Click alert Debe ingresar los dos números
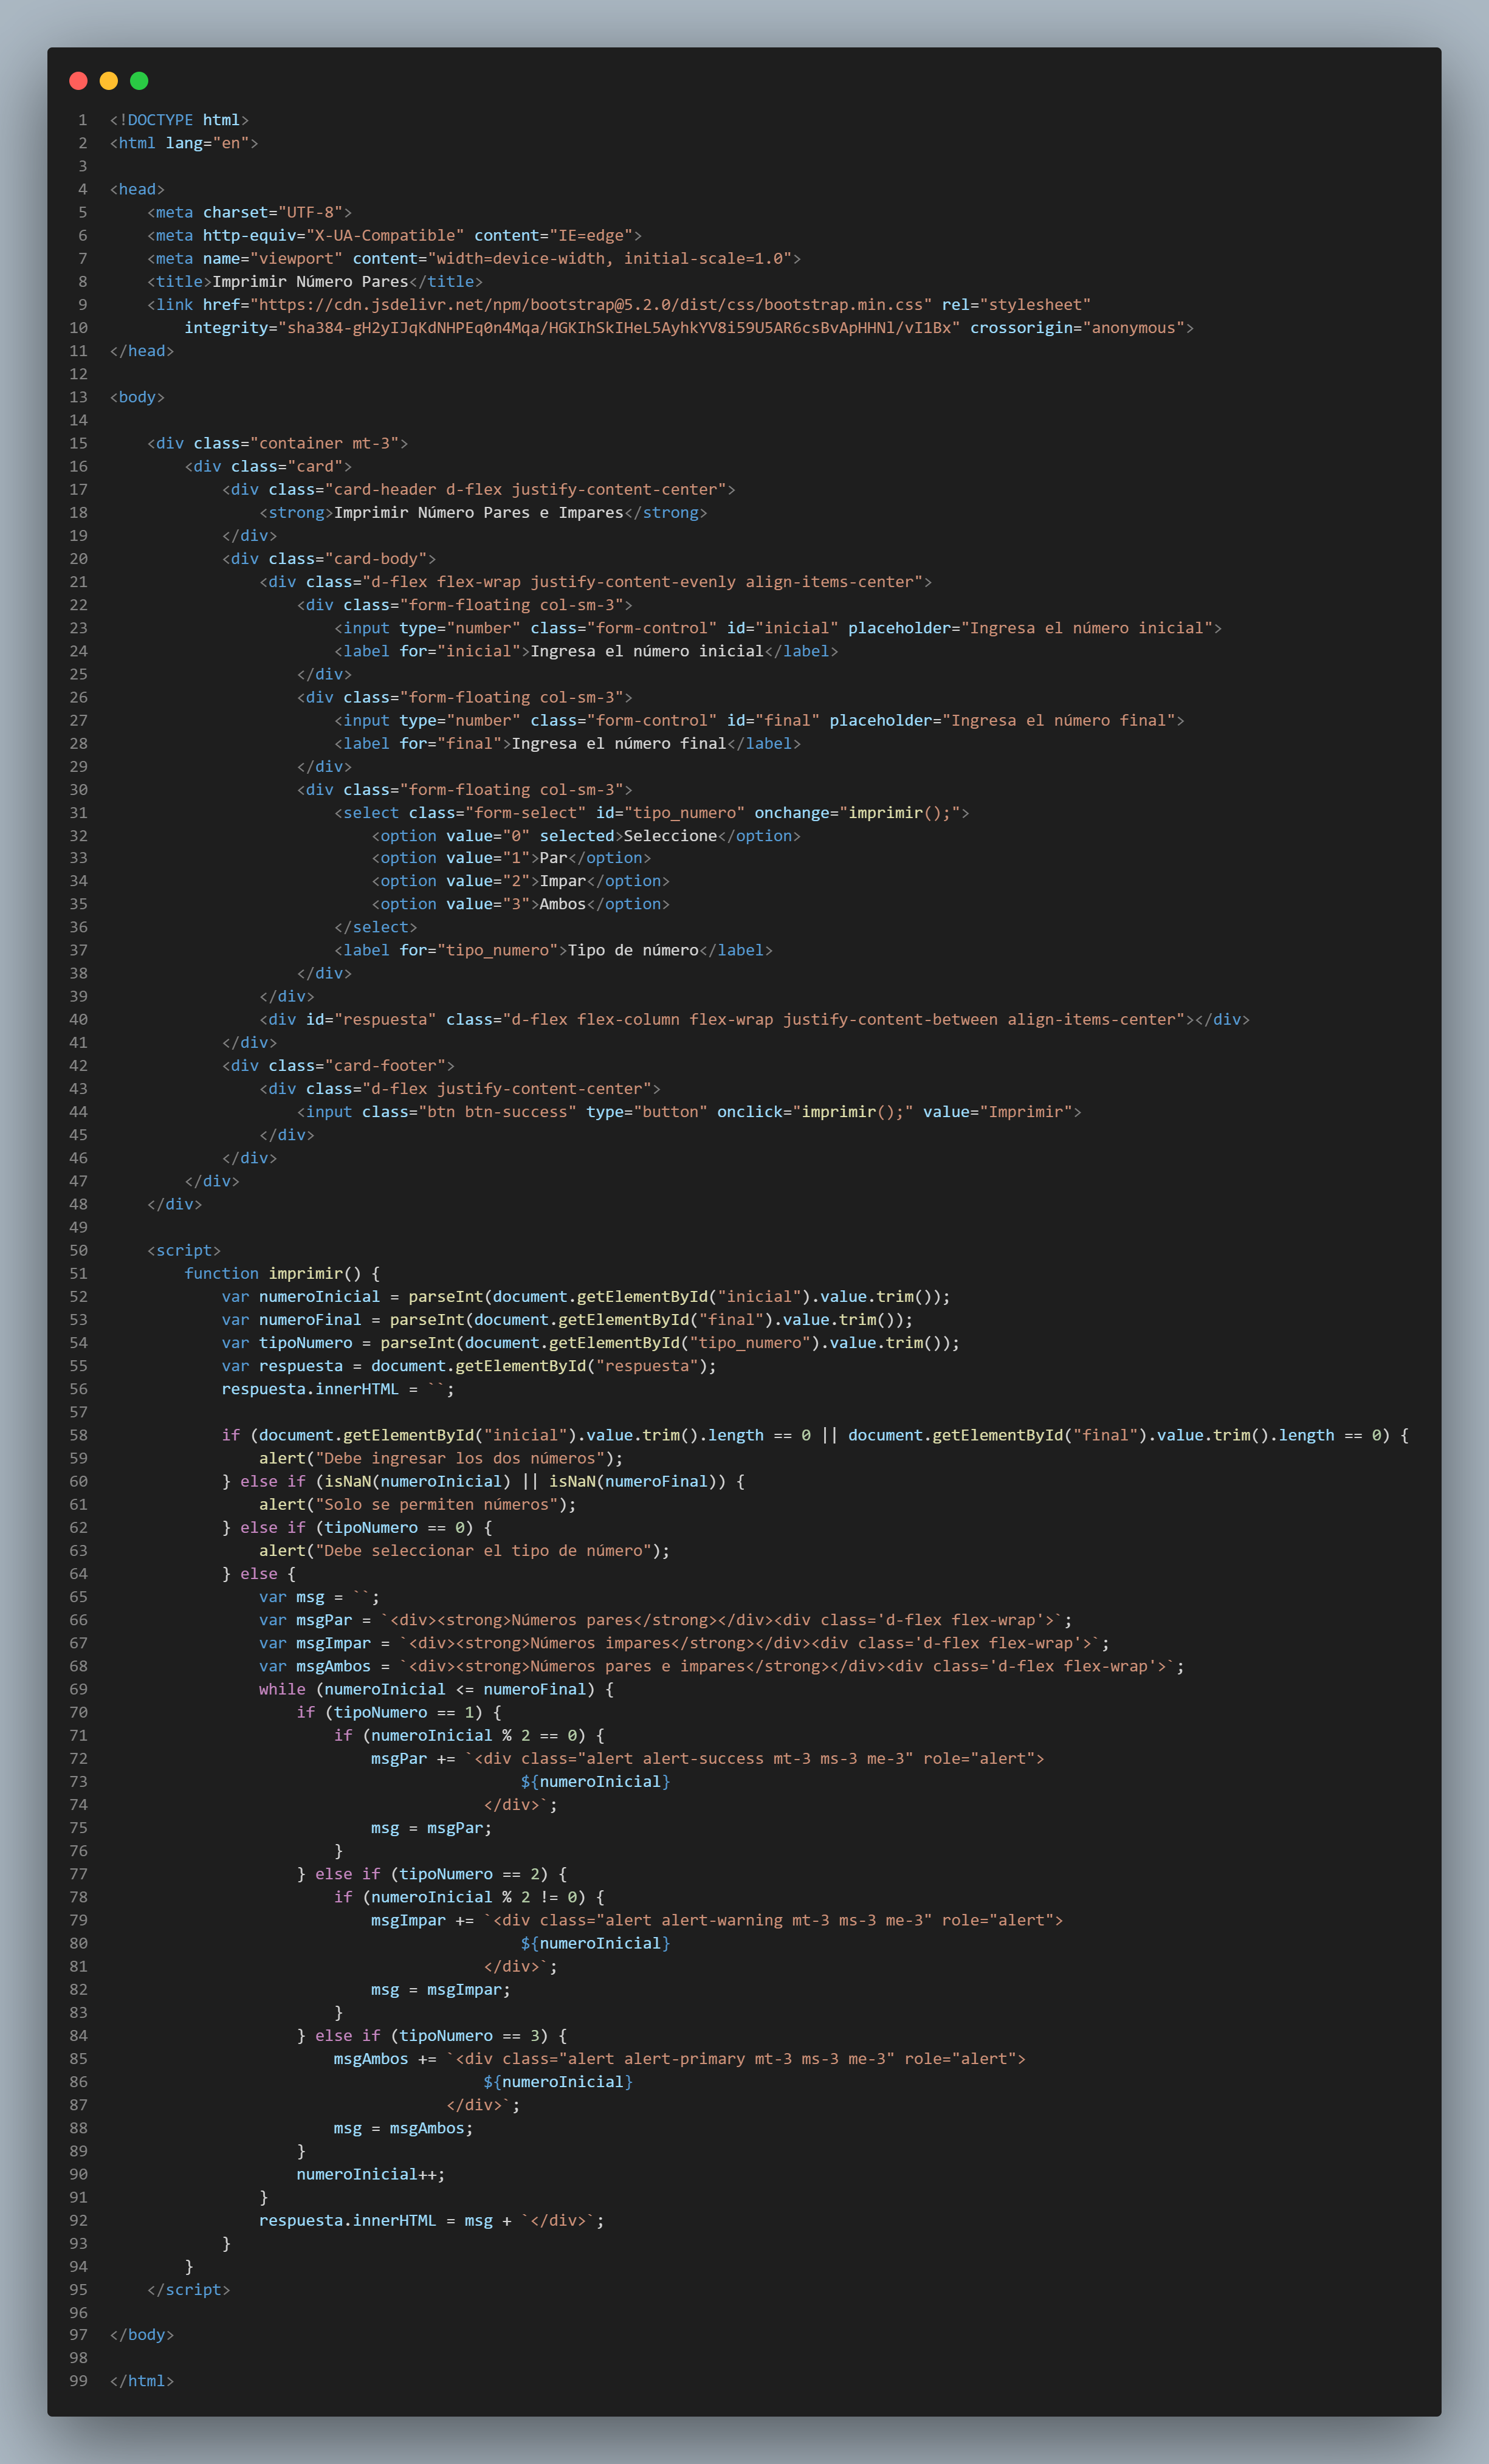 [441, 1458]
